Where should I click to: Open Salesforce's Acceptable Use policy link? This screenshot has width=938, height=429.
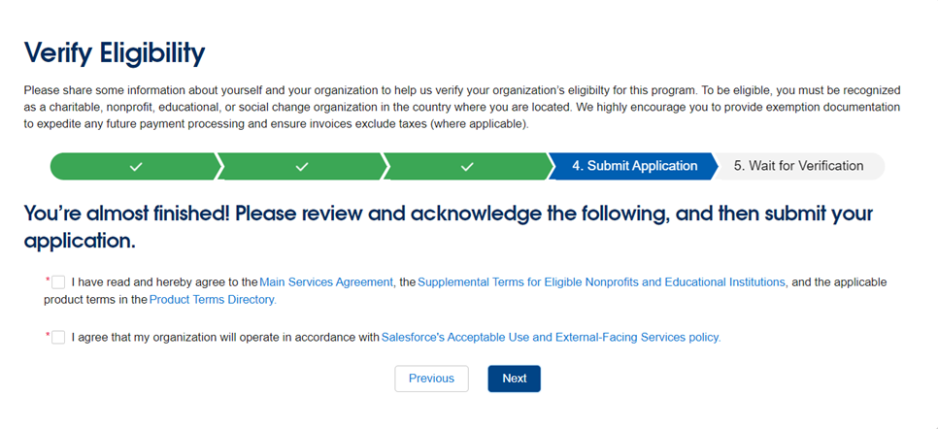(551, 338)
